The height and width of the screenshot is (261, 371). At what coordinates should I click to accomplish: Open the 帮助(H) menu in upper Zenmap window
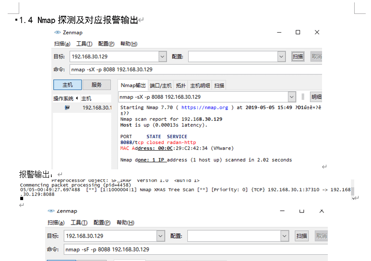tap(129, 44)
